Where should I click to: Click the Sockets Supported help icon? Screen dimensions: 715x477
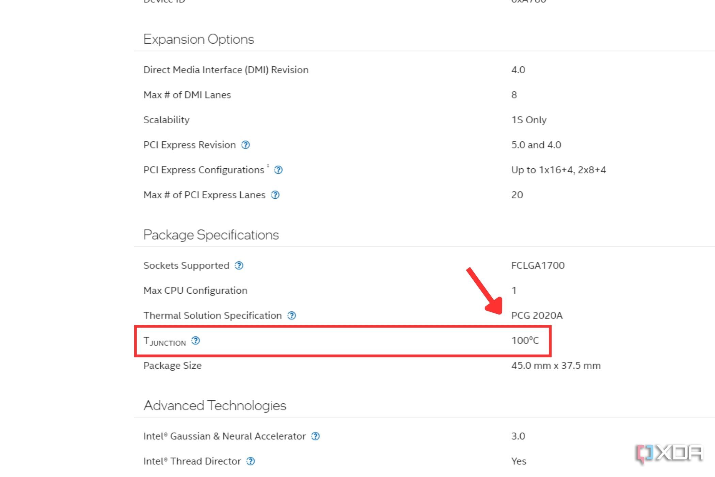(x=240, y=266)
